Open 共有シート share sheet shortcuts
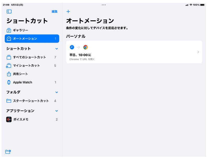The height and width of the screenshot is (159, 209). click(x=32, y=74)
